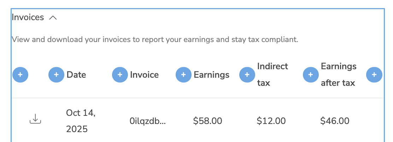Image resolution: width=393 pixels, height=142 pixels.
Task: Click the plus icon beside Earnings after tax
Action: (x=311, y=75)
